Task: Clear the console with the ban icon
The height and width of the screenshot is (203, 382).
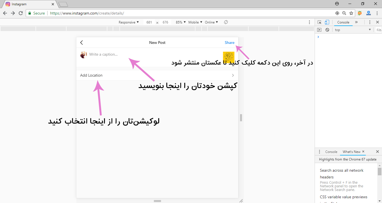Action: [327, 30]
